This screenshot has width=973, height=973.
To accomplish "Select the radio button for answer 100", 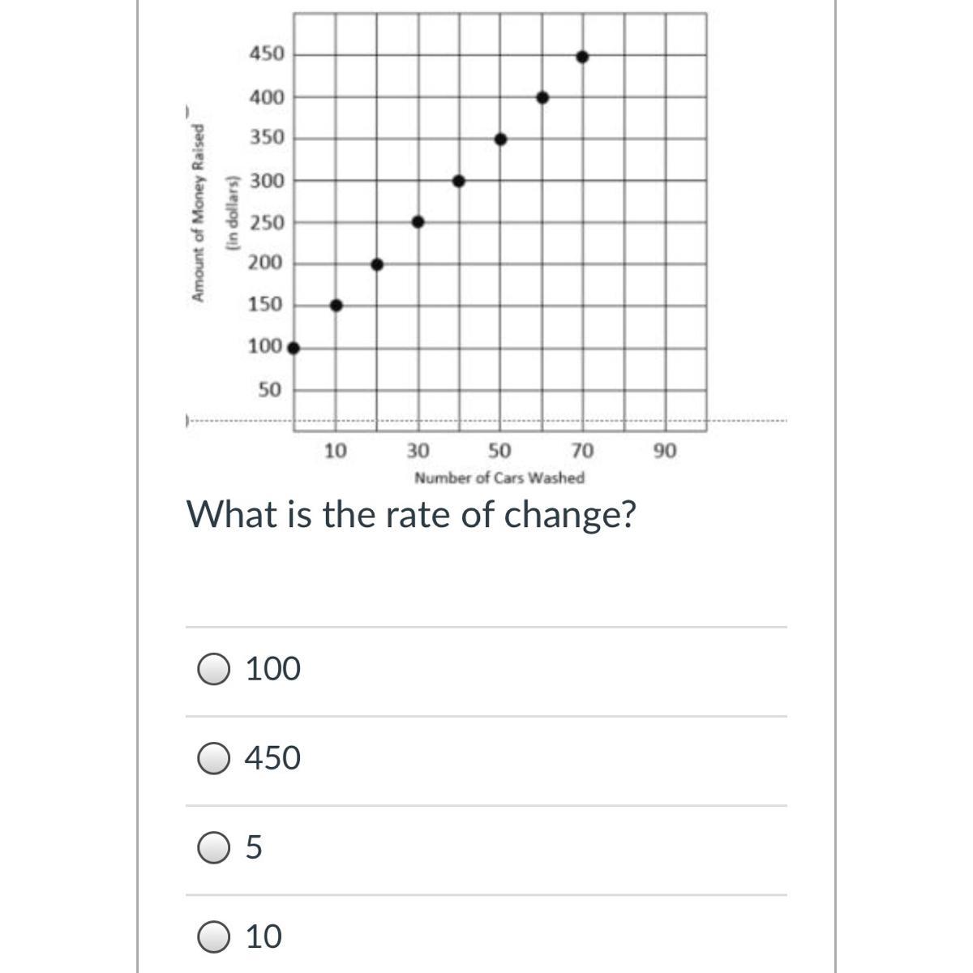I will (214, 670).
